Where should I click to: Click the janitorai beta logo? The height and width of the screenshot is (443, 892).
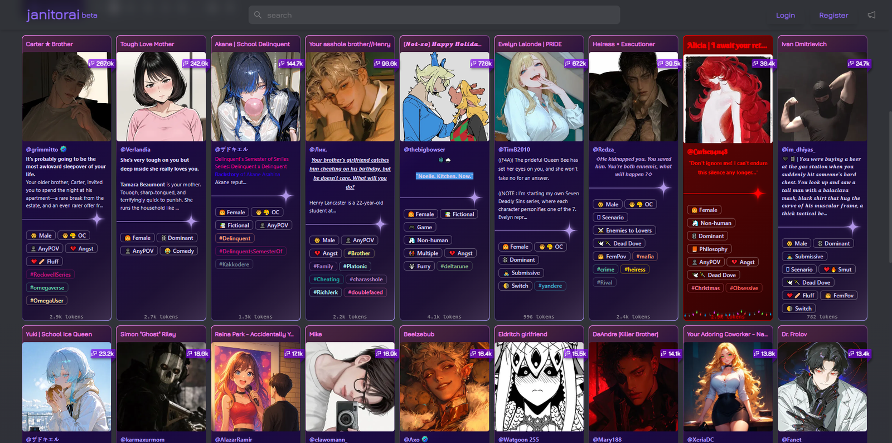pos(62,15)
